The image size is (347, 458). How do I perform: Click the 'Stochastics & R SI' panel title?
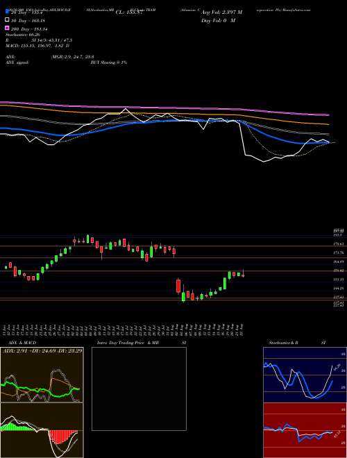(x=297, y=343)
